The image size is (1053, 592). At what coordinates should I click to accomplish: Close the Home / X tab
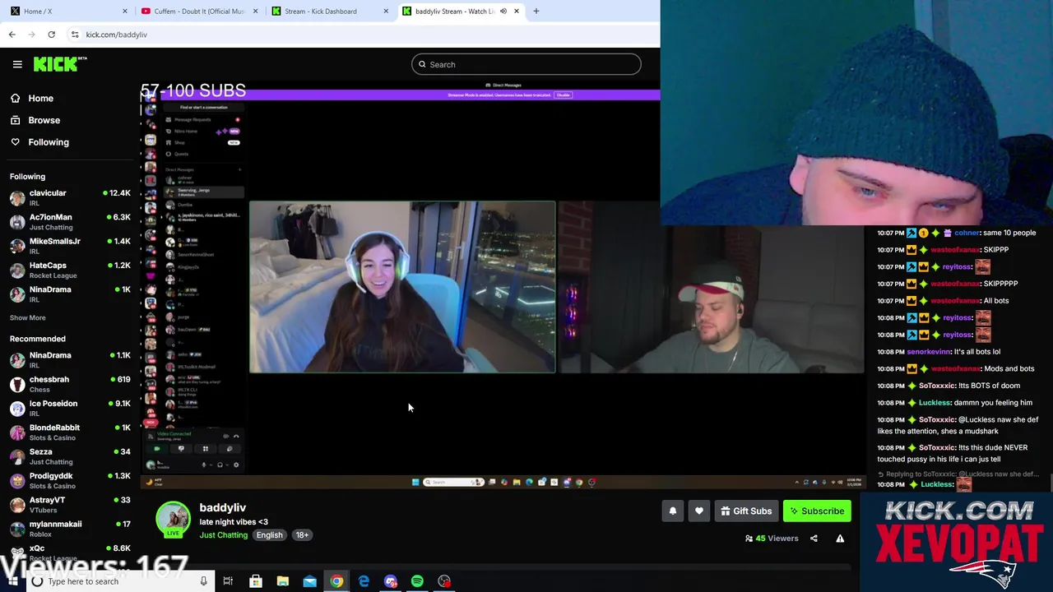[x=125, y=12]
